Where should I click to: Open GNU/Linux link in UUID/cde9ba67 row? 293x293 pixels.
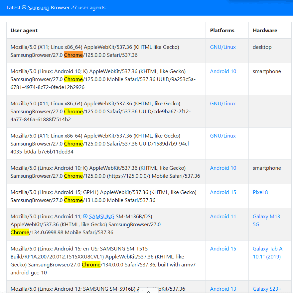coord(222,104)
